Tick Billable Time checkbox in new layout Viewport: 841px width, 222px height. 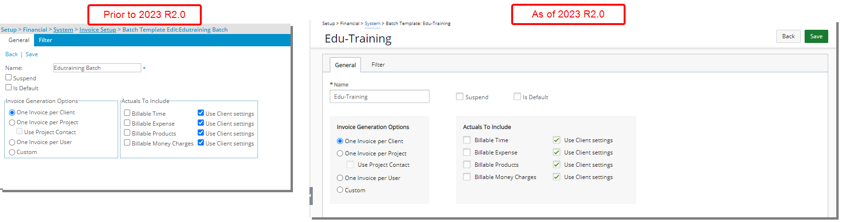click(467, 140)
